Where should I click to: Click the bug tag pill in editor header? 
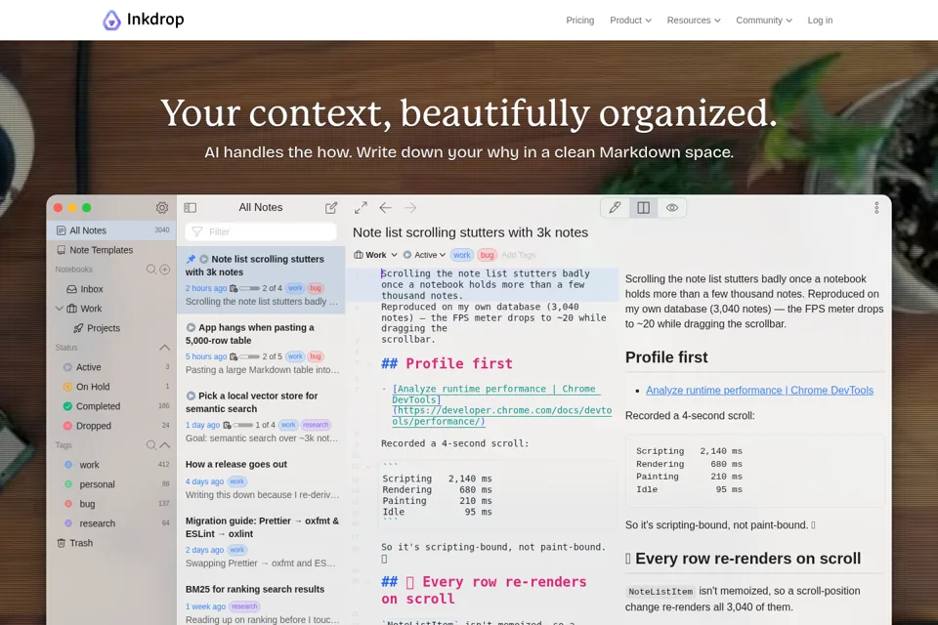tap(487, 255)
